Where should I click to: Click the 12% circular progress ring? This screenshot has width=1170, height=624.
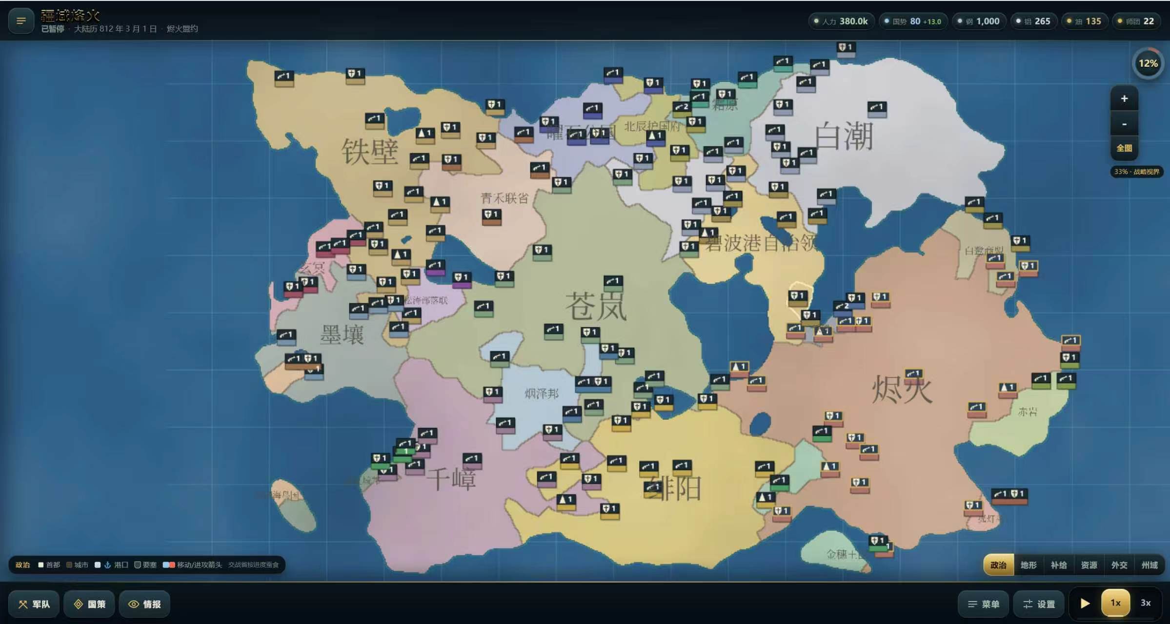(1148, 63)
